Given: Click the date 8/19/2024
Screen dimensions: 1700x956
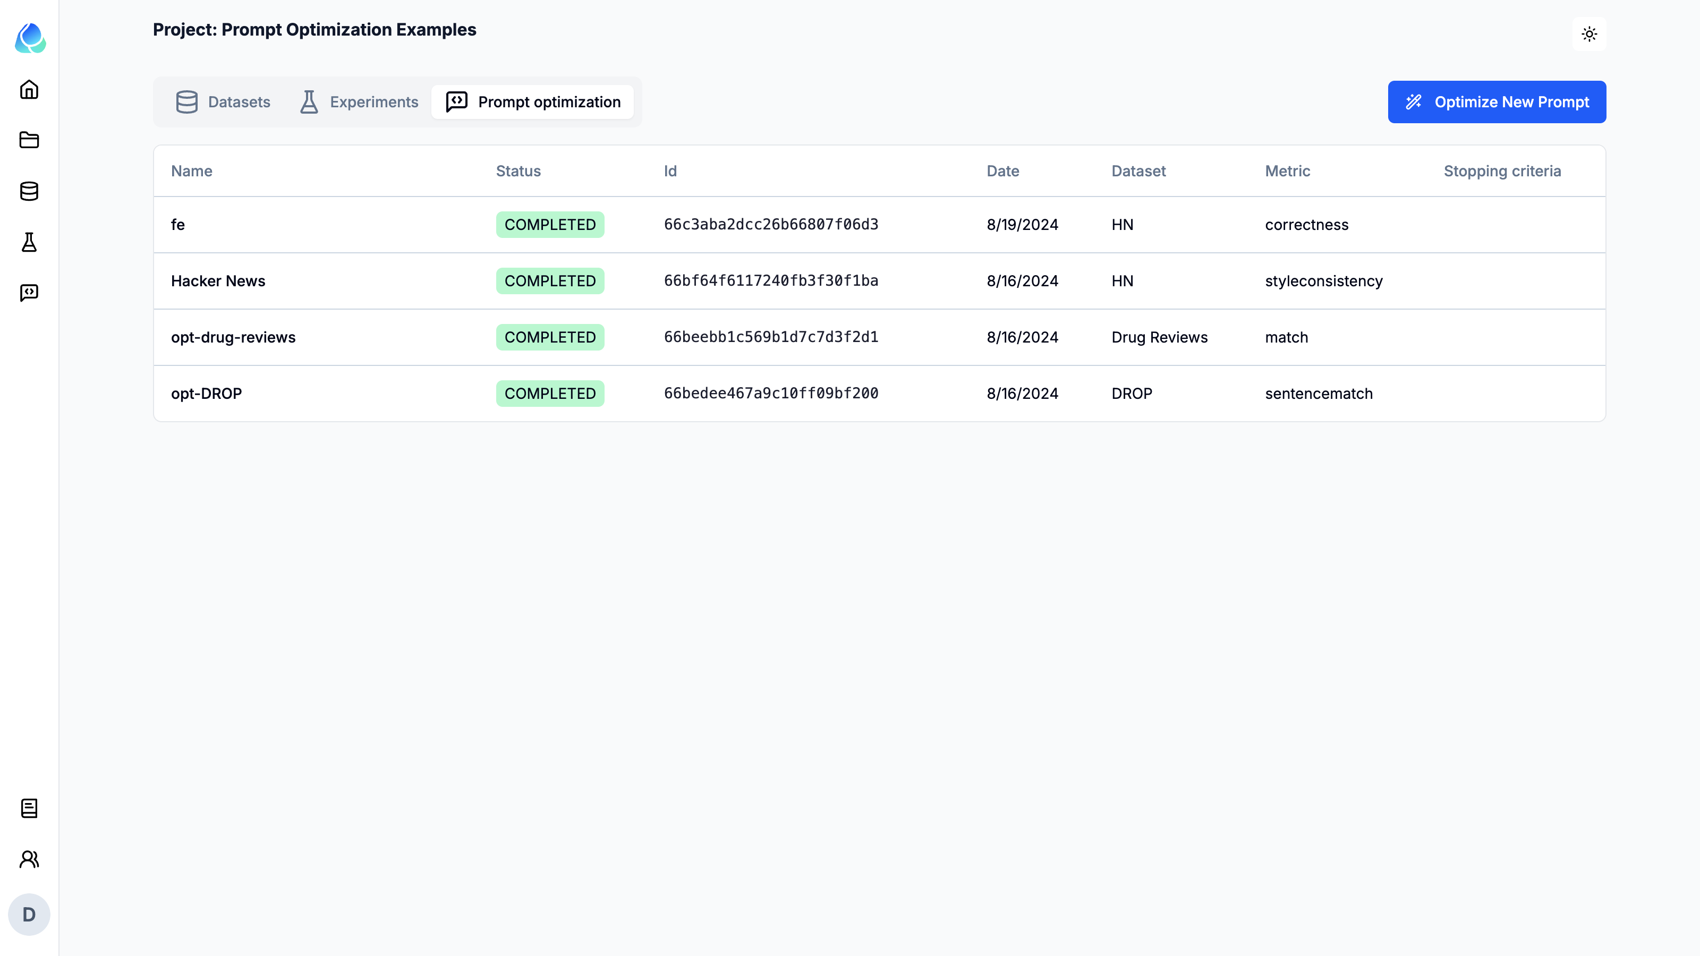Looking at the screenshot, I should coord(1022,224).
